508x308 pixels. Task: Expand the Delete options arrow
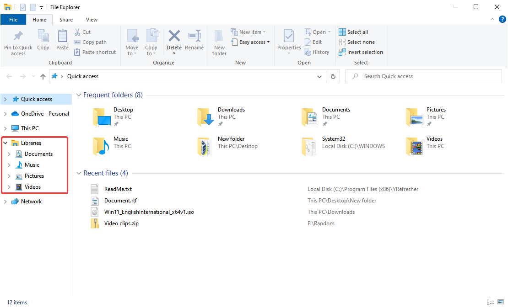tap(174, 53)
